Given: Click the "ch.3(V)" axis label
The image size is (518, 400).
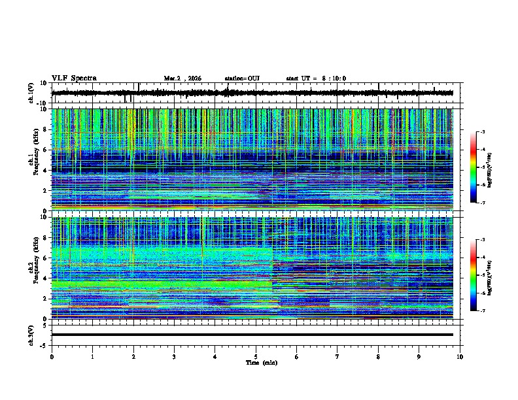Looking at the screenshot, I should tap(31, 335).
